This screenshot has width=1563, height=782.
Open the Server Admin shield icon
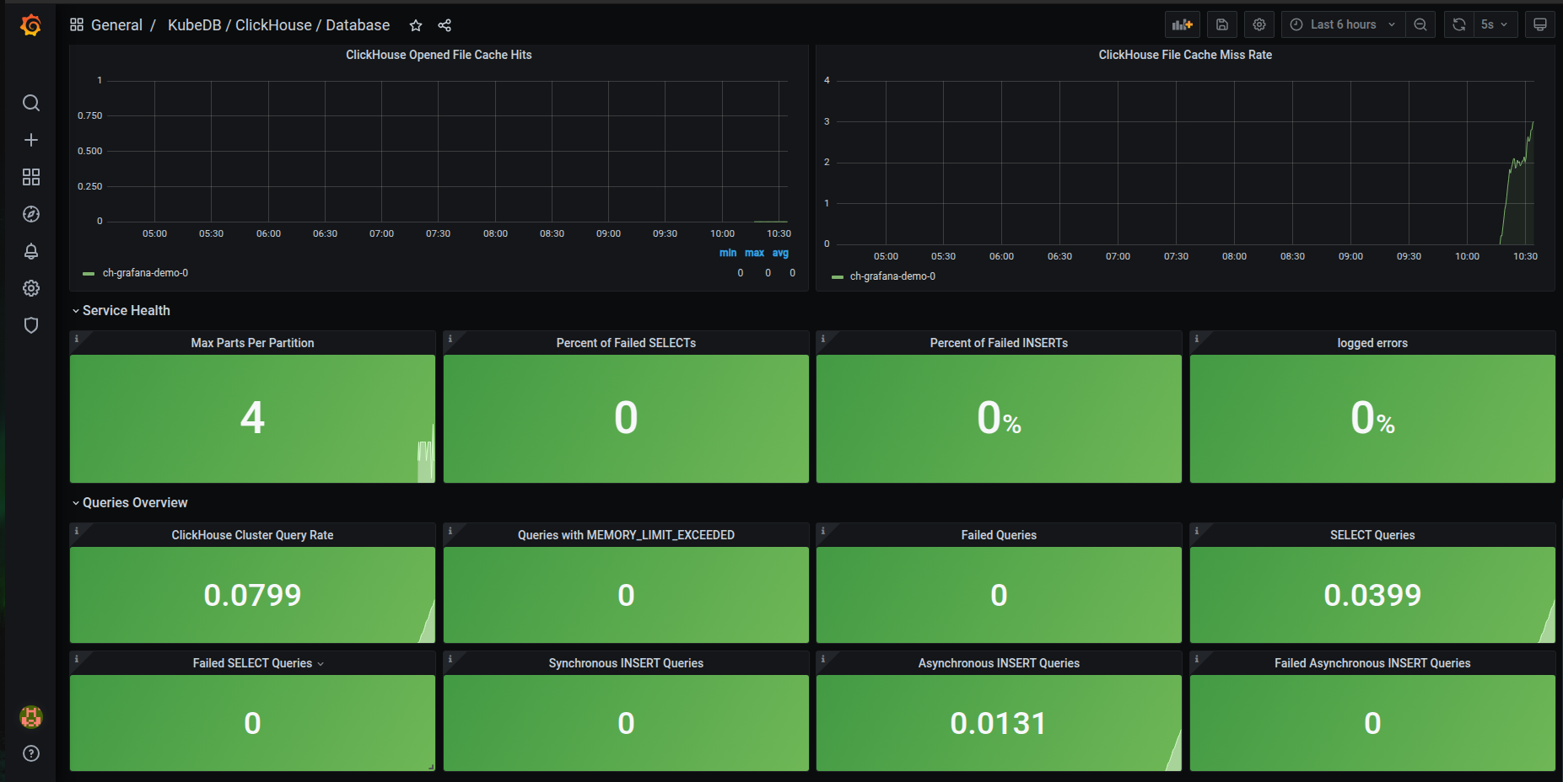pyautogui.click(x=31, y=325)
